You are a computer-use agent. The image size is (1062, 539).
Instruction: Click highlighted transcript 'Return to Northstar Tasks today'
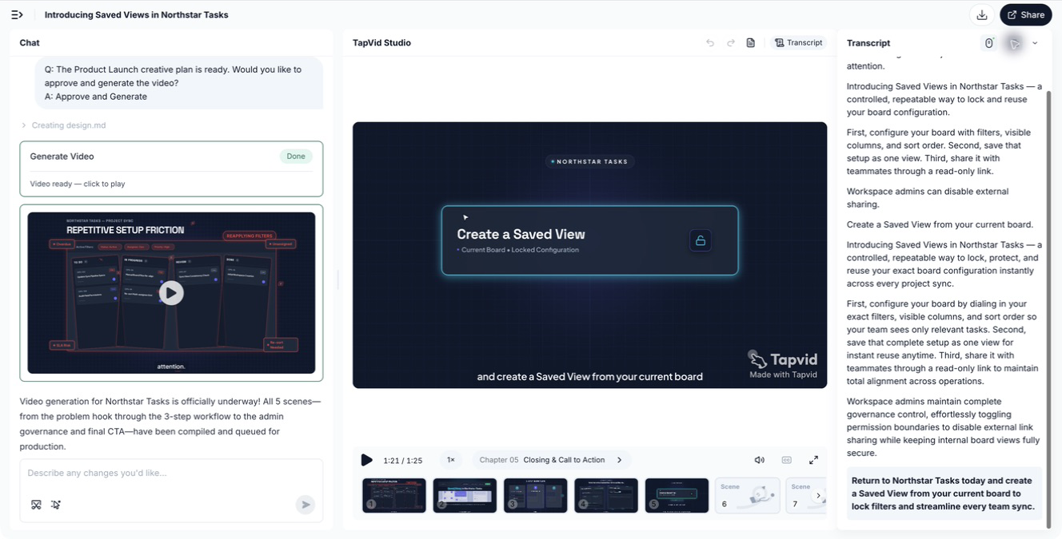pyautogui.click(x=944, y=493)
